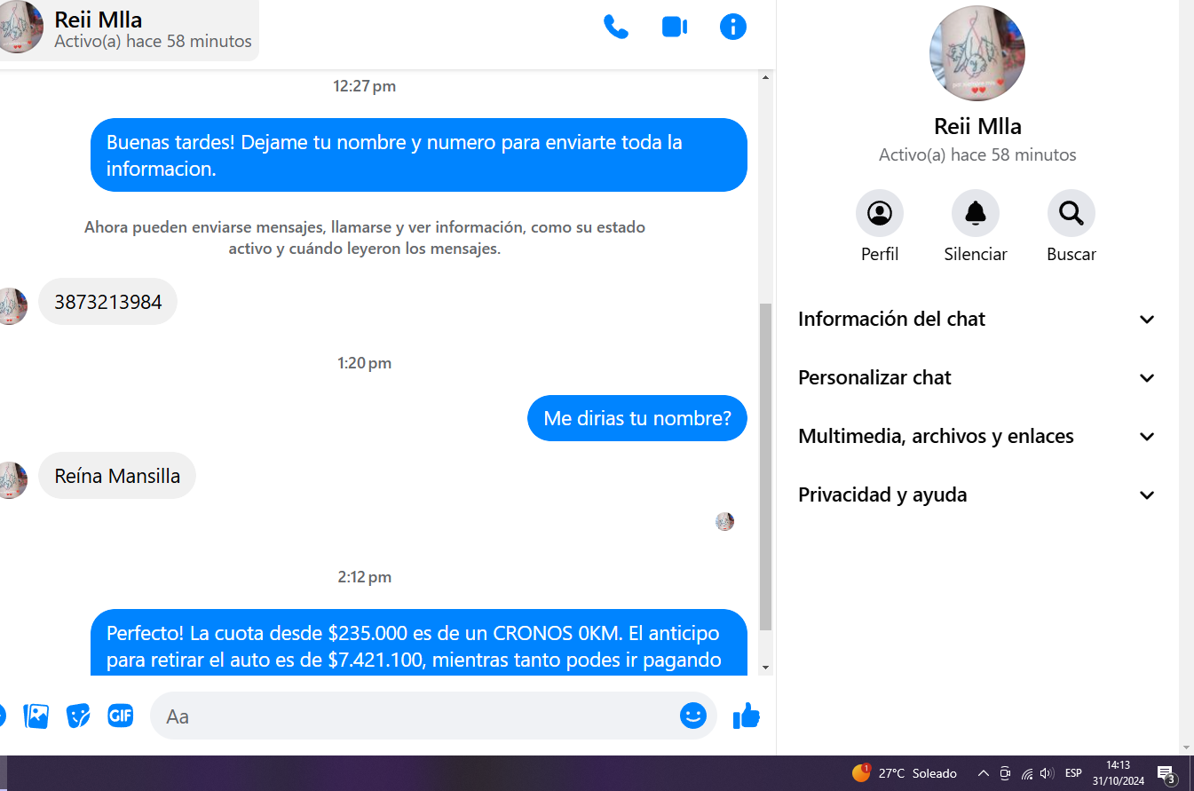Viewport: 1194px width, 791px height.
Task: Click the chat scrollbar down arrow
Action: point(766,668)
